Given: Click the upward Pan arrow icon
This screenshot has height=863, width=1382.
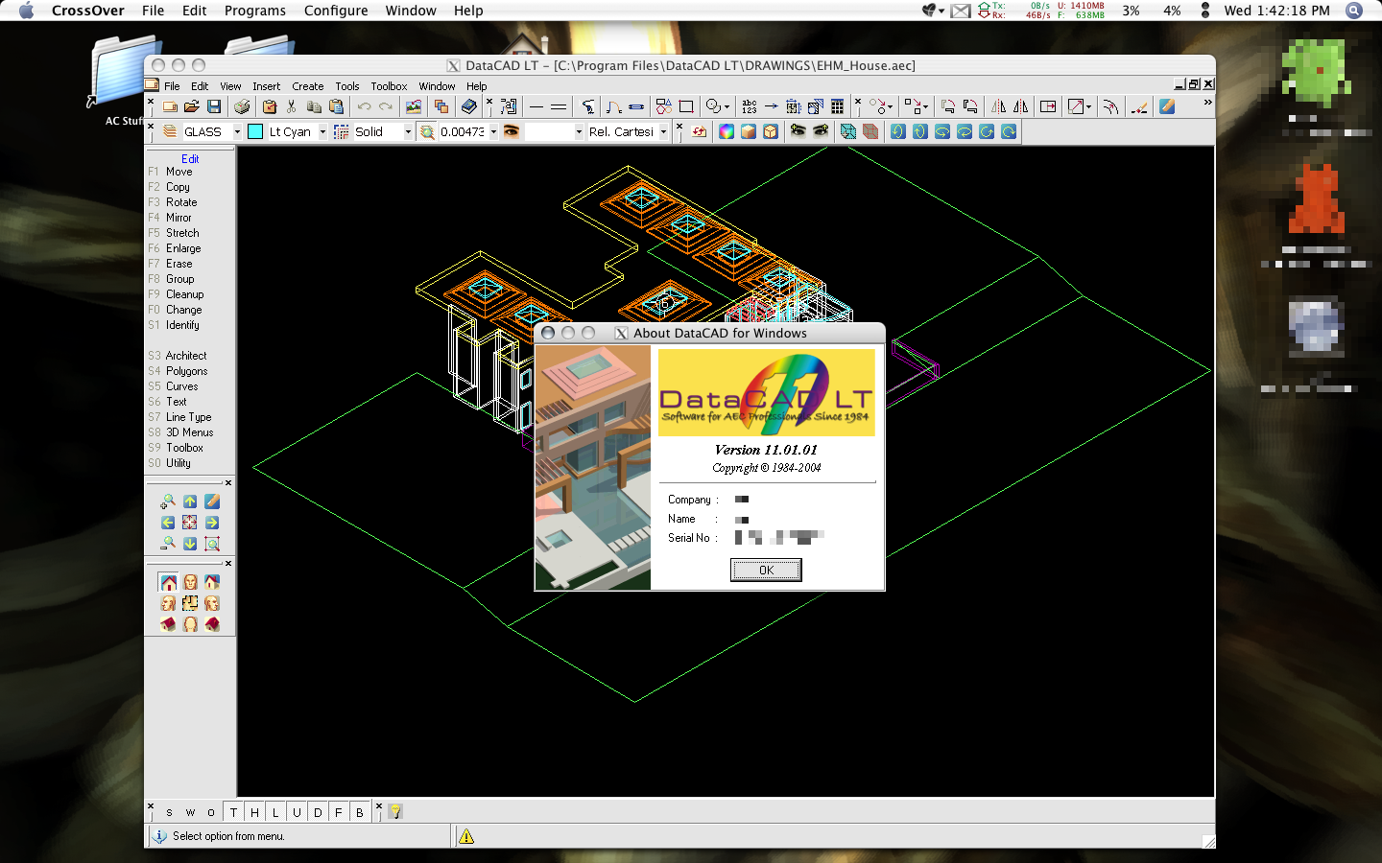Looking at the screenshot, I should coord(190,501).
